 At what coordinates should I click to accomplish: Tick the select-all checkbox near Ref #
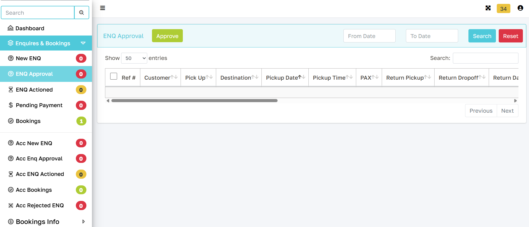(x=114, y=76)
